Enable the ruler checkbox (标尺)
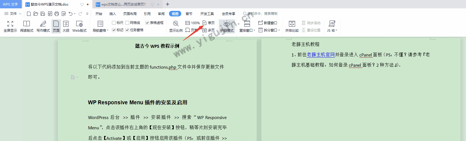 coord(117,23)
